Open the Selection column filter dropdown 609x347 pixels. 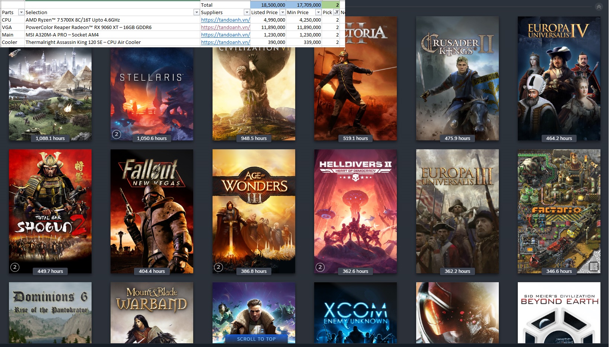(x=197, y=12)
